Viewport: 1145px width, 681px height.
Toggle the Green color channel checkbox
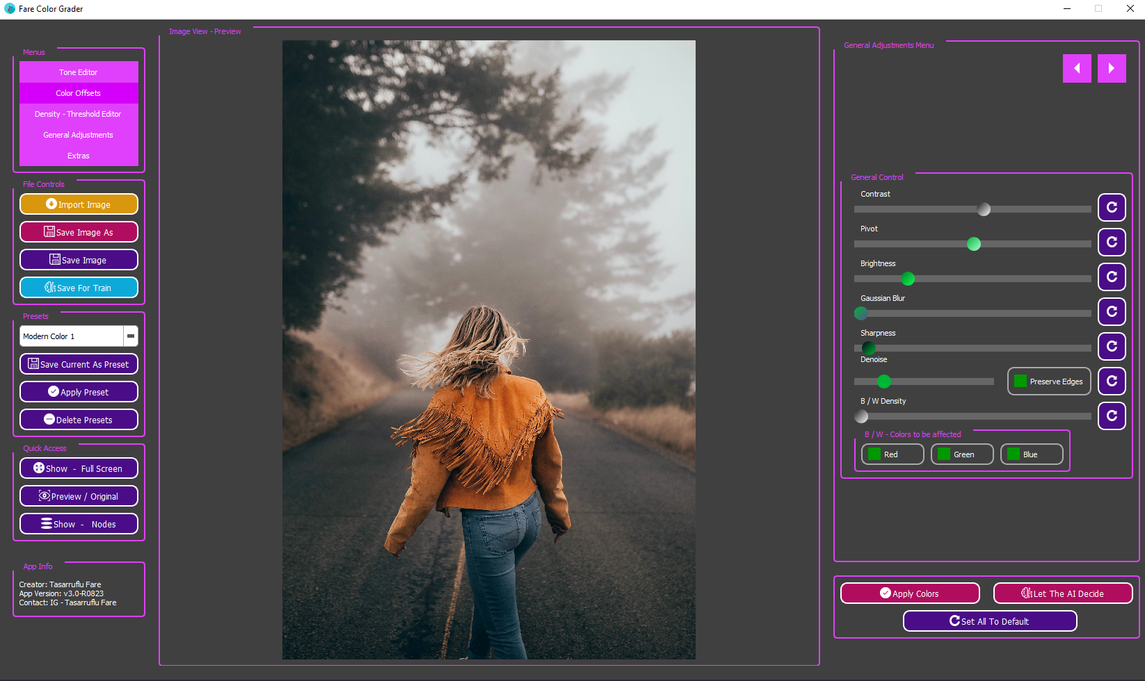point(944,454)
